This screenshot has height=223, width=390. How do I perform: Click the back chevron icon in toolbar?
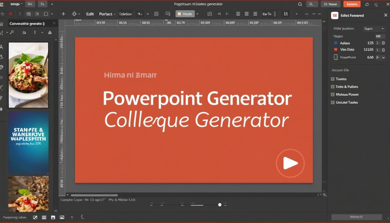20,14
